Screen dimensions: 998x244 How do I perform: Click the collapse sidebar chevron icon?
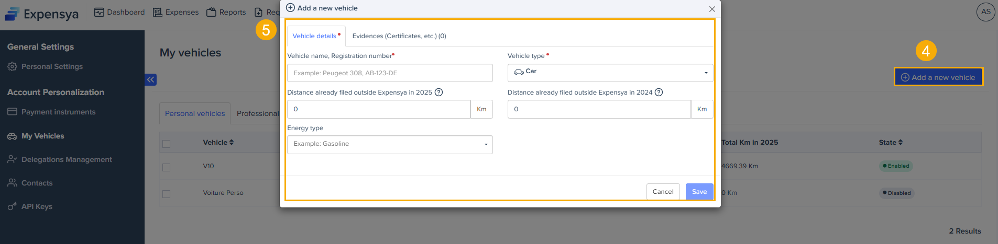(x=150, y=79)
